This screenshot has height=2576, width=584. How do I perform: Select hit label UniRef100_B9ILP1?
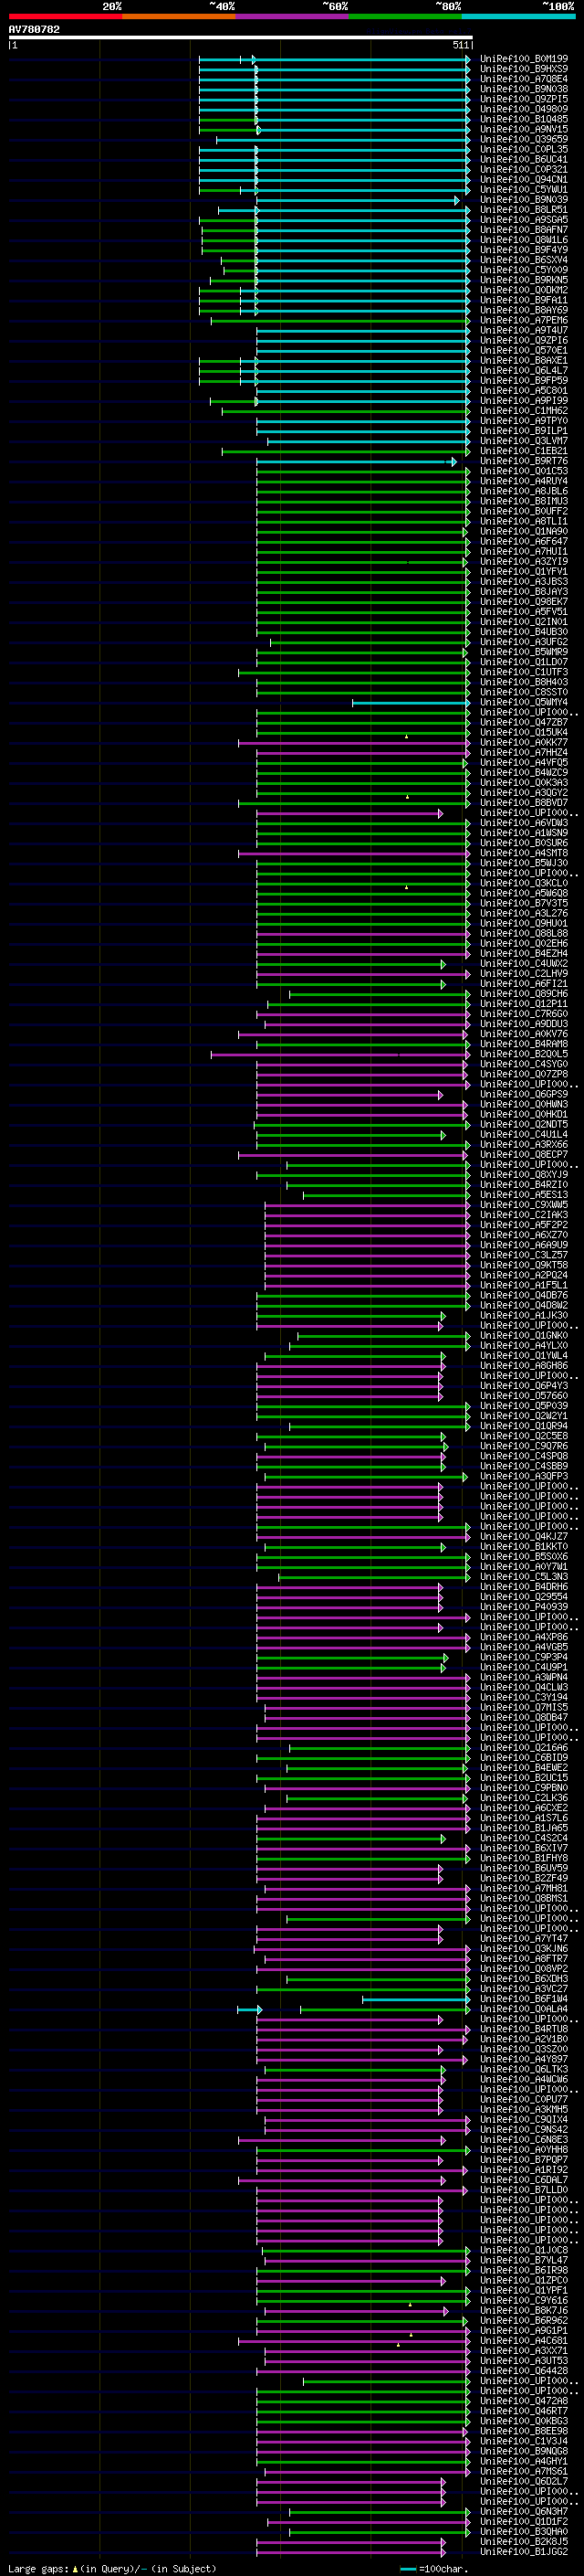pyautogui.click(x=524, y=431)
